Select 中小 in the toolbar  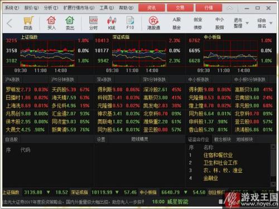tap(220, 20)
